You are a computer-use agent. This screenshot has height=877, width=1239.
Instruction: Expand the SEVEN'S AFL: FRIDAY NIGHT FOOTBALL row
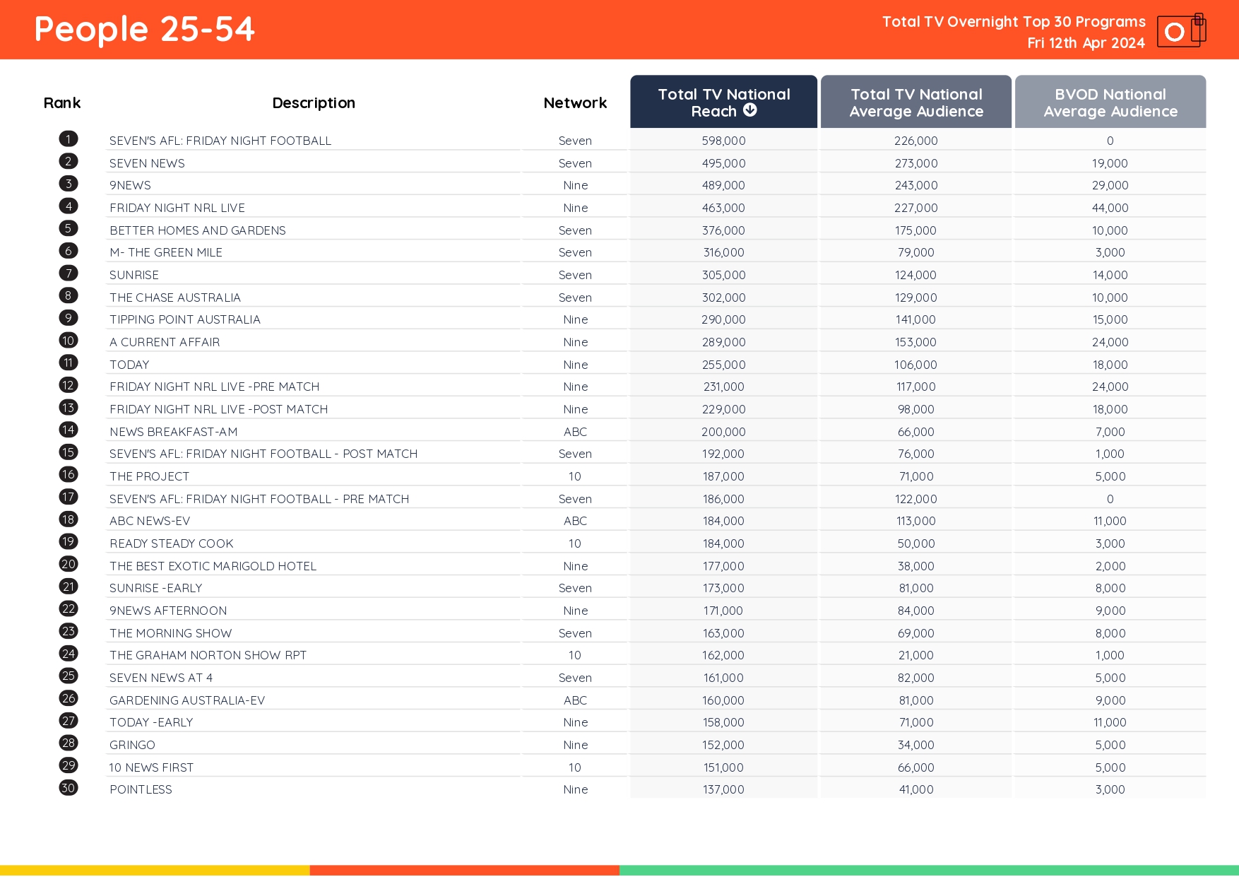[x=220, y=140]
